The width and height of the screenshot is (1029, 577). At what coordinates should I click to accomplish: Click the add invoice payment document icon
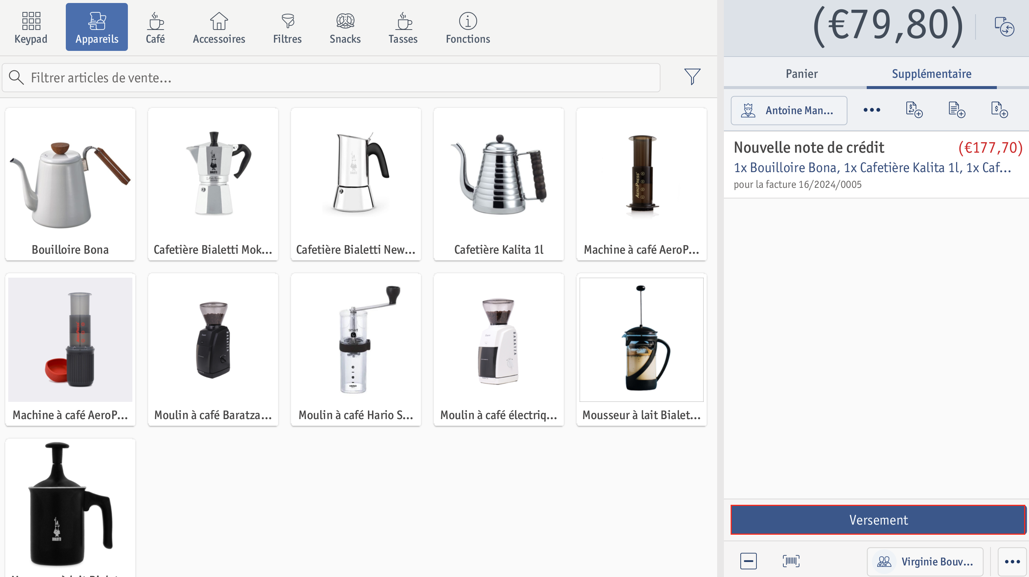pyautogui.click(x=999, y=110)
